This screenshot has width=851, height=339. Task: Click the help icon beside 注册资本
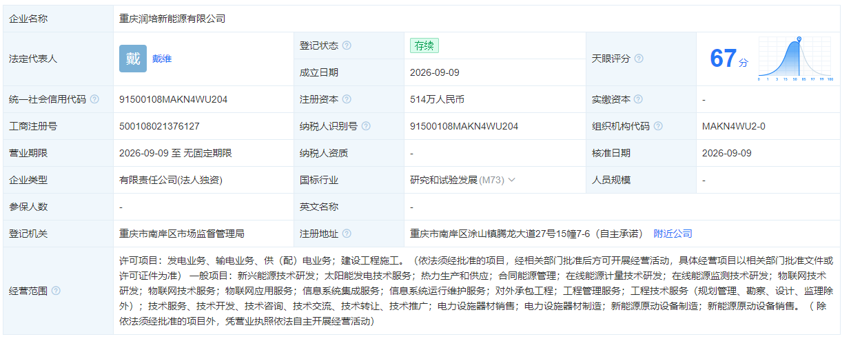tap(347, 99)
